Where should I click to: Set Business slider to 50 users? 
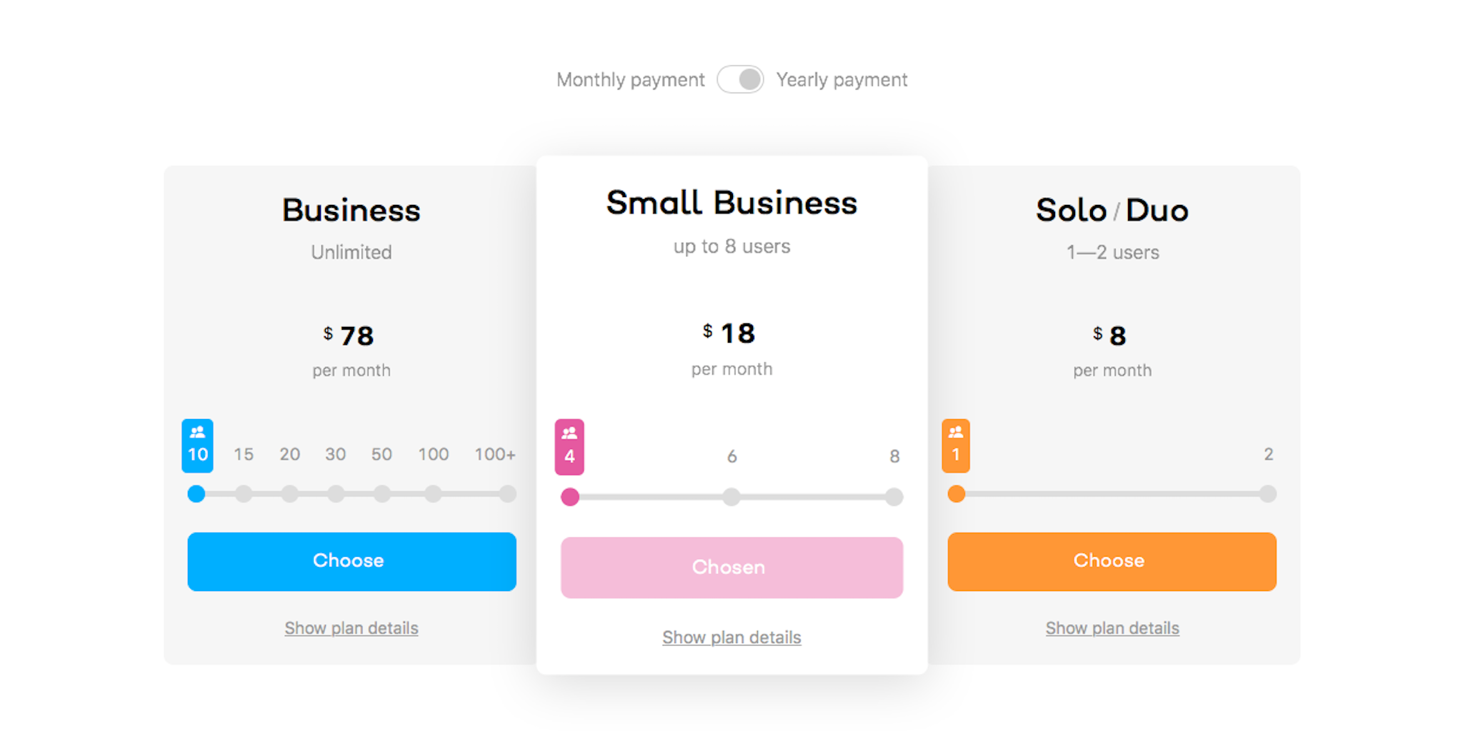tap(382, 493)
